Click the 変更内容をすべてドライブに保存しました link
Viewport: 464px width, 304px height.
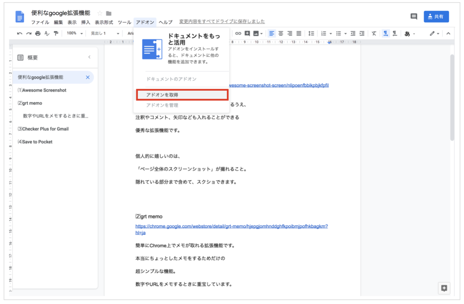coord(222,21)
